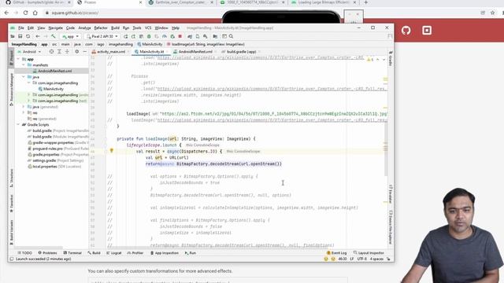Open the Resource Manager side panel
Viewport: 504px width, 283px height.
12,89
